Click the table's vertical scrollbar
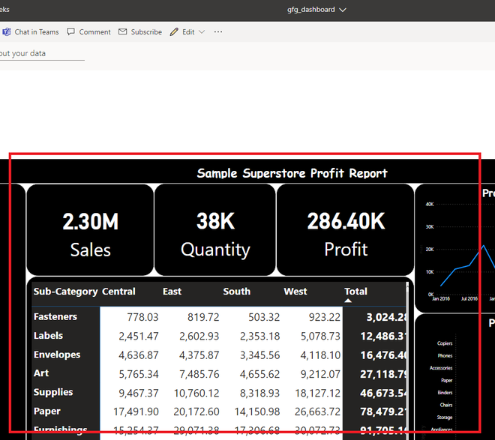The image size is (495, 440). (x=409, y=352)
